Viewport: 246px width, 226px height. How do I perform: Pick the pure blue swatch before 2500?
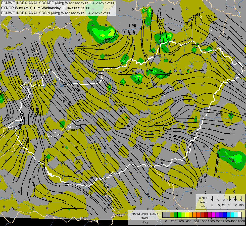pos(225,215)
